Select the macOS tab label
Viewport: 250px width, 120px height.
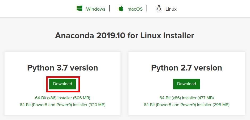pyautogui.click(x=135, y=9)
